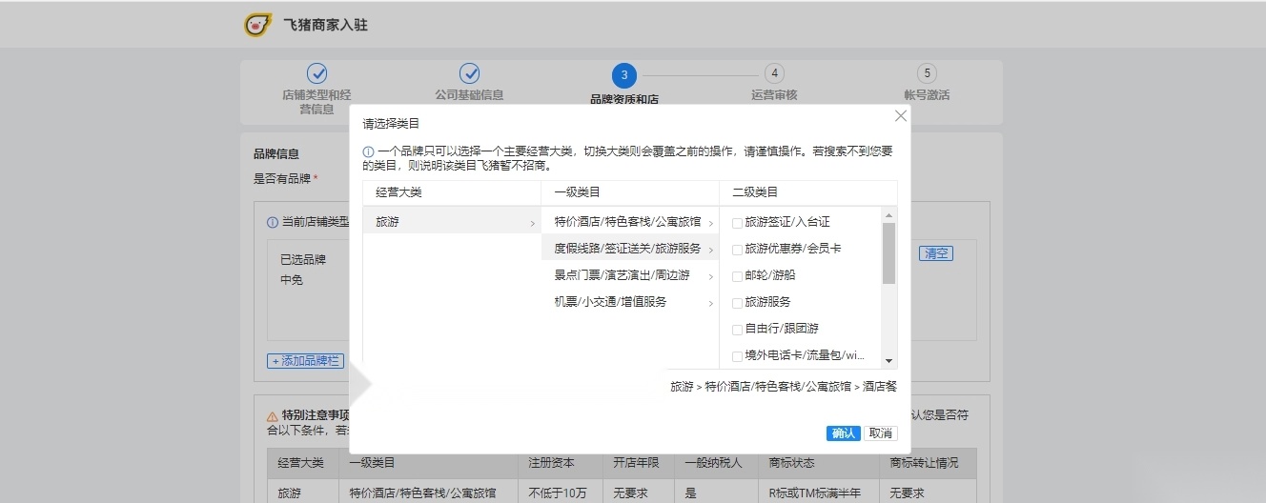
Task: Click step 3 circle 品牌资质和店
Action: pos(624,75)
